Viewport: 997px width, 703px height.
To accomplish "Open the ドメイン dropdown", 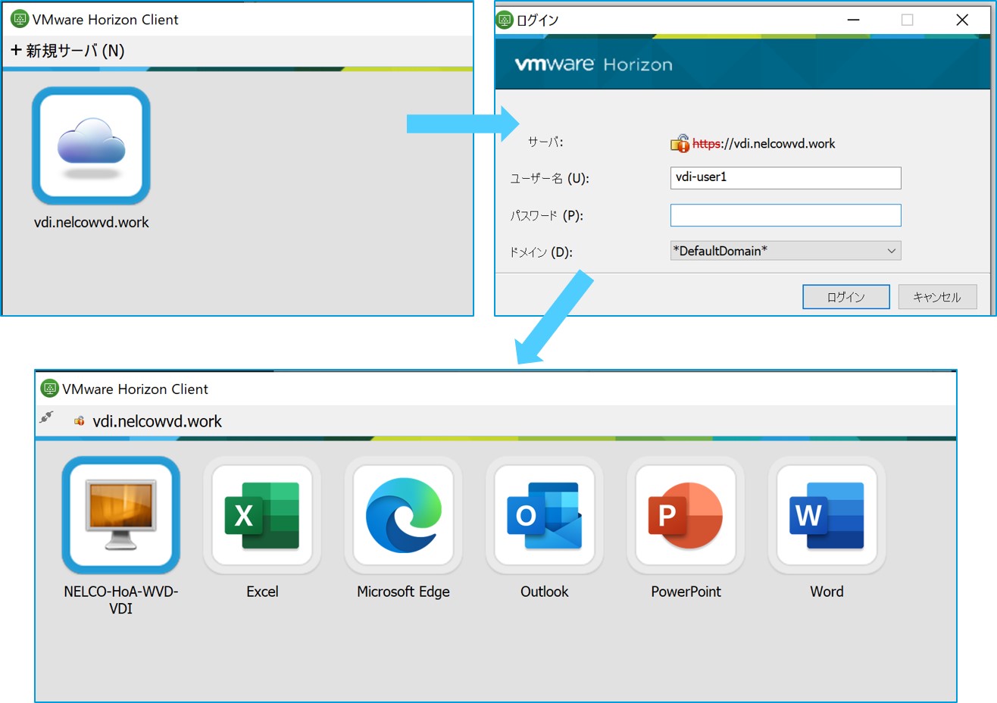I will pyautogui.click(x=892, y=251).
